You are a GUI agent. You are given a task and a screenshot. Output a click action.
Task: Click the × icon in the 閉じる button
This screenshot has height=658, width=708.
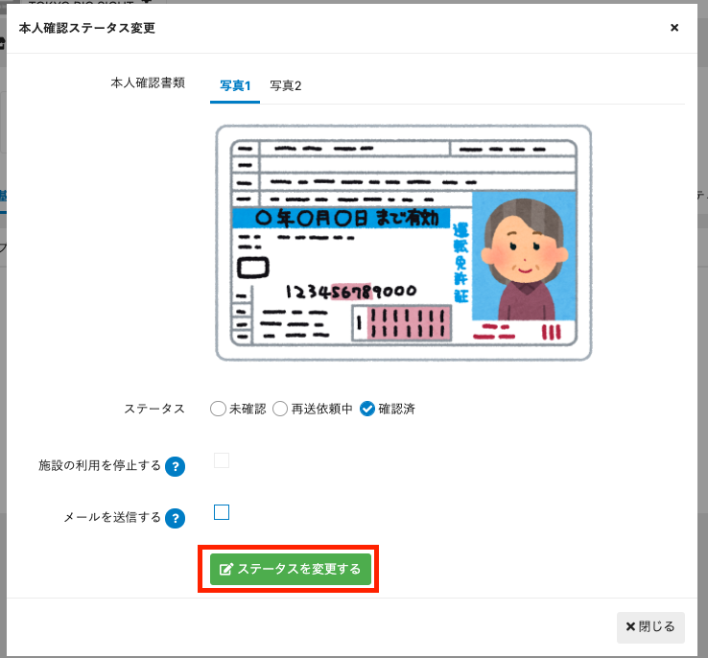point(630,627)
